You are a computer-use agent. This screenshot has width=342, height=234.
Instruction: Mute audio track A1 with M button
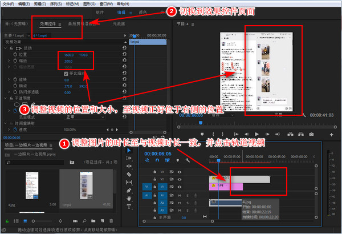(x=180, y=195)
